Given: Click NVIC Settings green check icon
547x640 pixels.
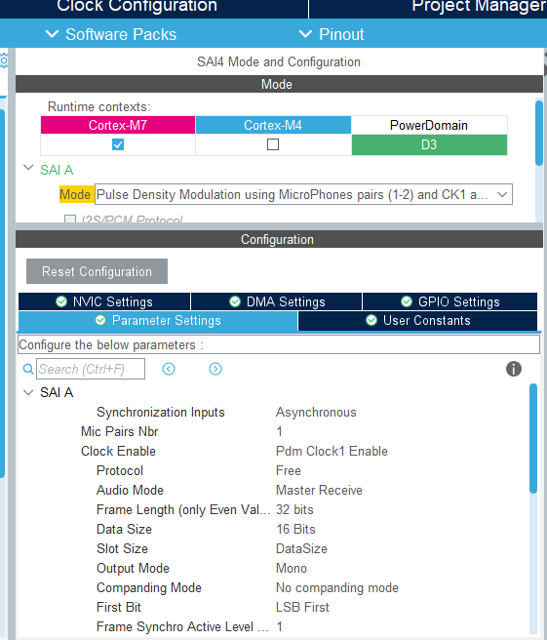Looking at the screenshot, I should coord(61,301).
